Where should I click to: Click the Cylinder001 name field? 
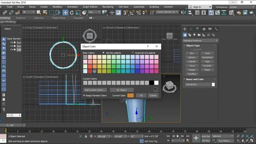pyautogui.click(x=198, y=84)
